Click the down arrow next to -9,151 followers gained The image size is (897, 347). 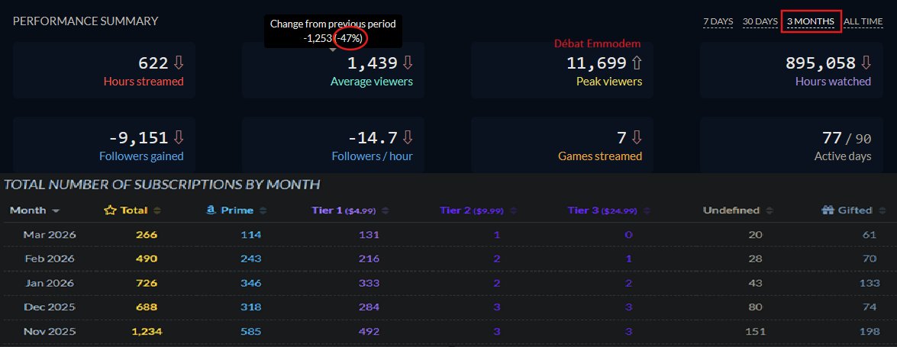click(x=179, y=138)
